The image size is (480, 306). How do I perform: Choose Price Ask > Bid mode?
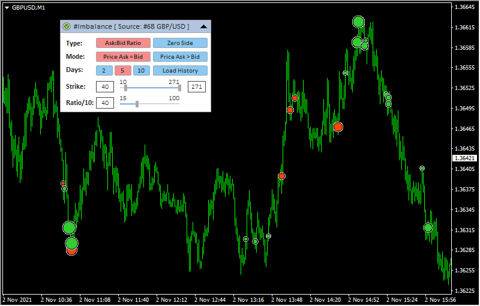point(180,57)
